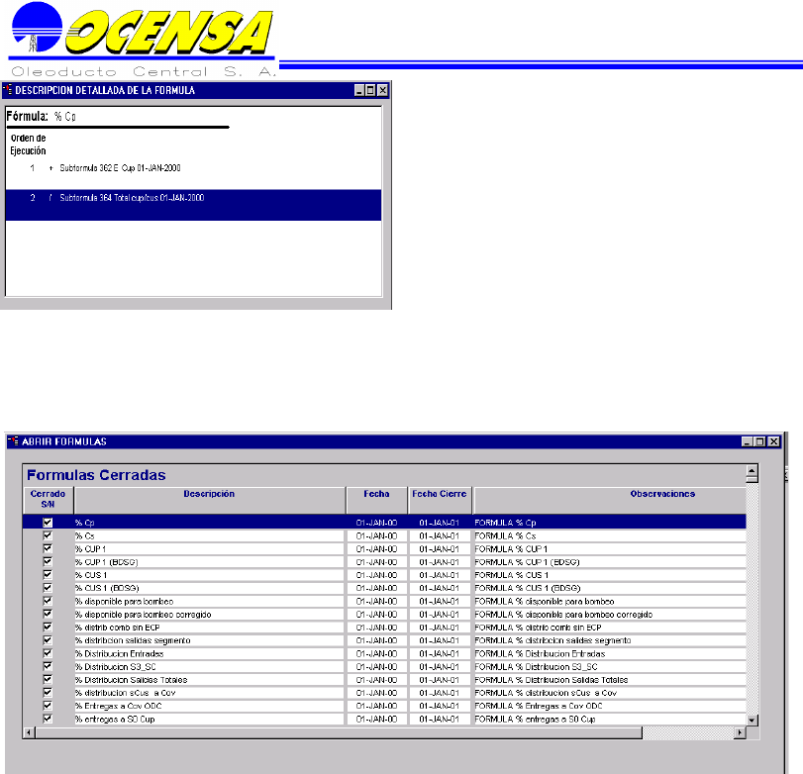The height and width of the screenshot is (774, 803).
Task: Click the Descripción column header
Action: point(210,499)
